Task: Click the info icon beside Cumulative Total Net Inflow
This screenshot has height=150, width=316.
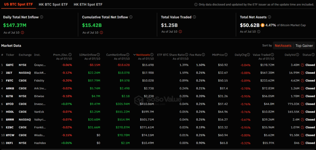Action: coord(131,17)
